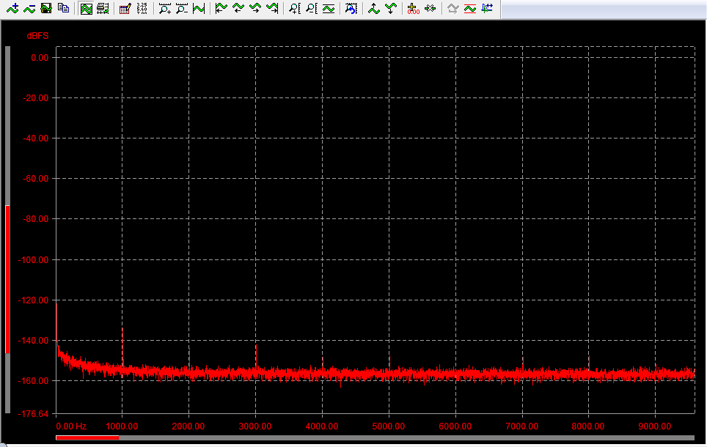Click the remove trace icon with minus sign
The width and height of the screenshot is (707, 447).
(x=29, y=8)
